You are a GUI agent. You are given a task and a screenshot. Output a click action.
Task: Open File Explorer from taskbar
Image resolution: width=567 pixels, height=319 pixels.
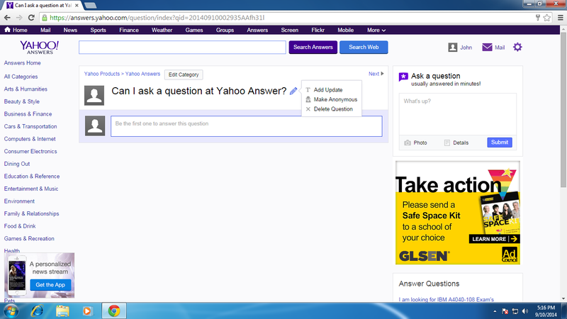(x=62, y=311)
